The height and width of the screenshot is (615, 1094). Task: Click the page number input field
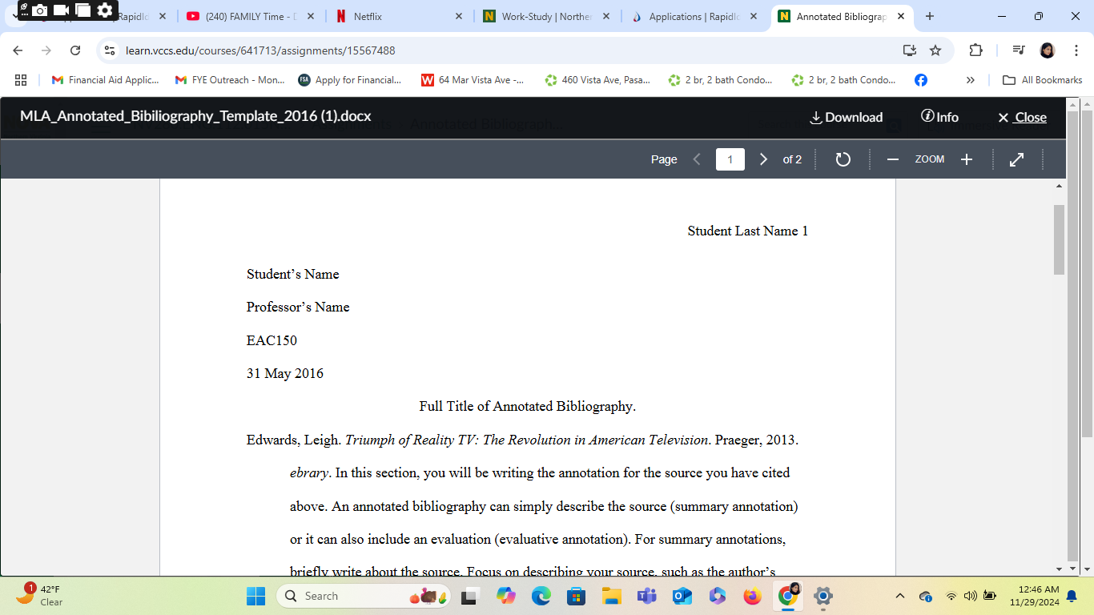coord(730,159)
